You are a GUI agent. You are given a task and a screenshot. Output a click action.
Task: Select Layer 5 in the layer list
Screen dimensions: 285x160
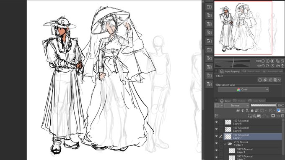click(x=253, y=129)
